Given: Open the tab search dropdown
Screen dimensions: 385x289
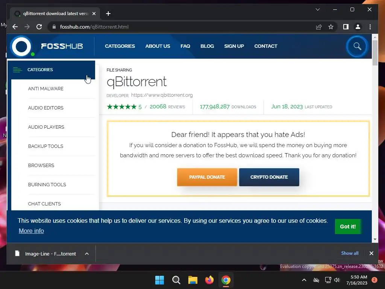Looking at the screenshot, I should coord(317,9).
